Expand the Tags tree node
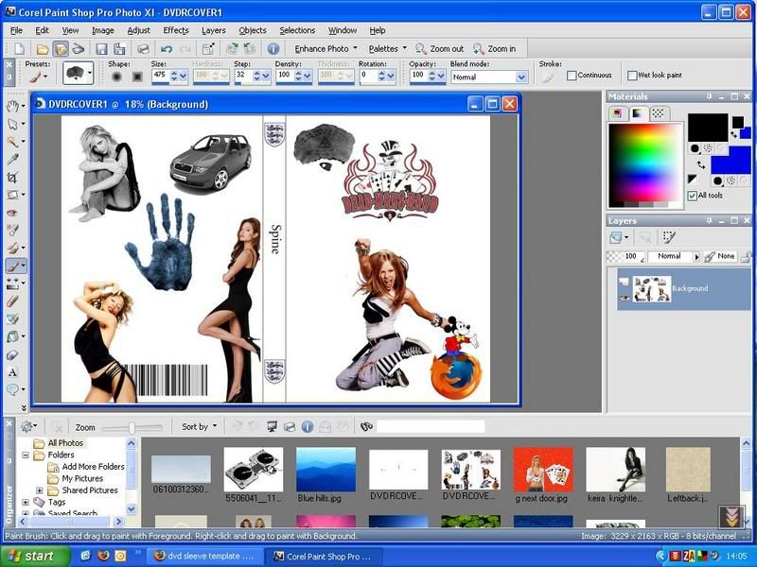Viewport: 757px width, 567px height. (26, 502)
